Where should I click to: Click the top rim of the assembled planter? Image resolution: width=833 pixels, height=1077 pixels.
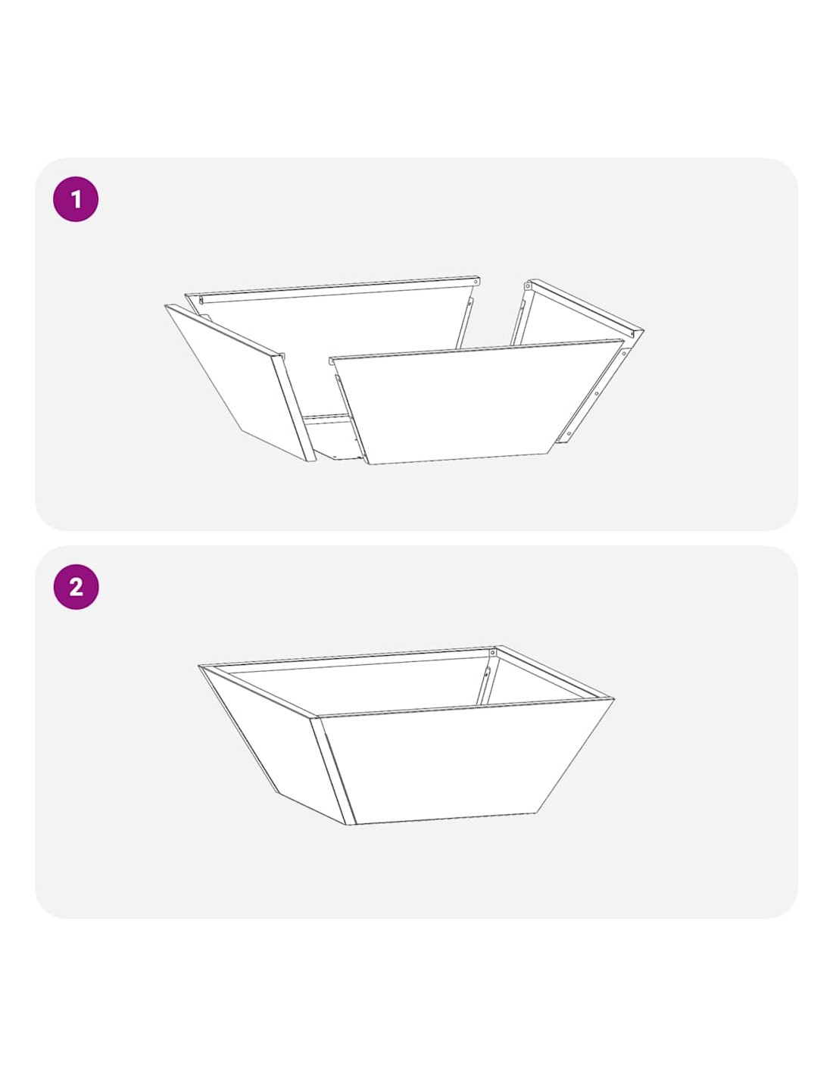[x=406, y=682]
